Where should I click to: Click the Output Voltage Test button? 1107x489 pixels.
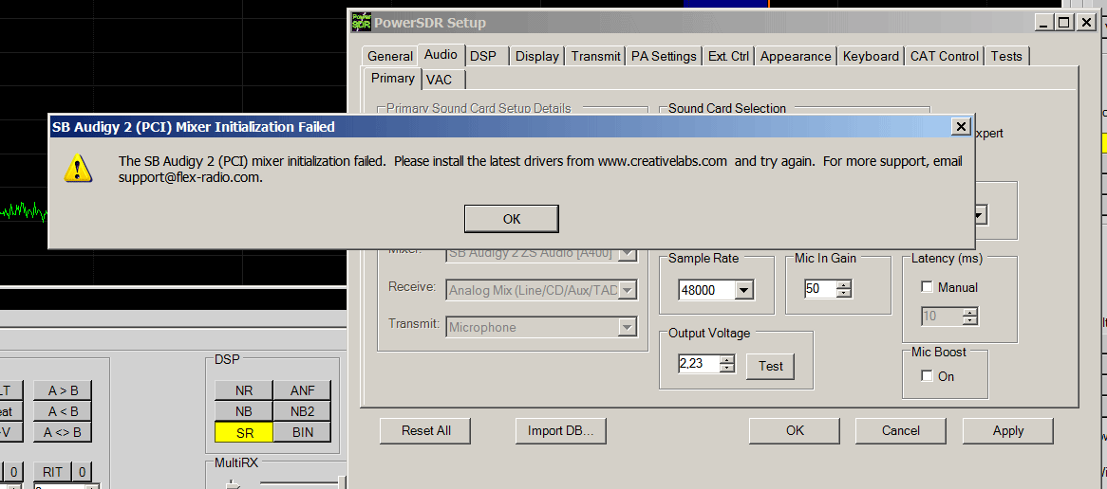(770, 366)
